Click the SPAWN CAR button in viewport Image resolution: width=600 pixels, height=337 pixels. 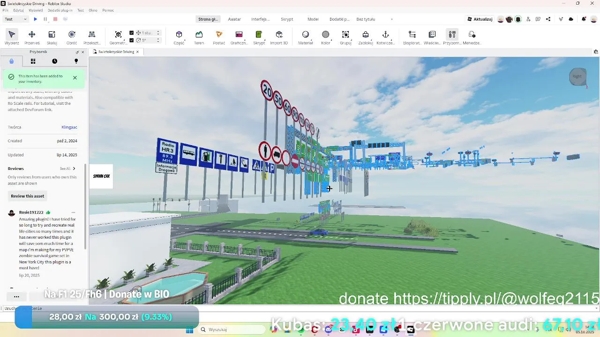(x=101, y=176)
